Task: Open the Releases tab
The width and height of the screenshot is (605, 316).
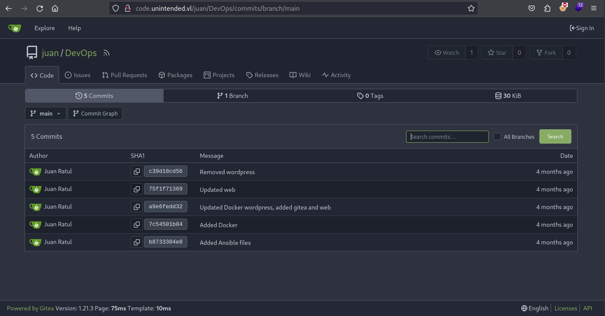Action: point(262,75)
